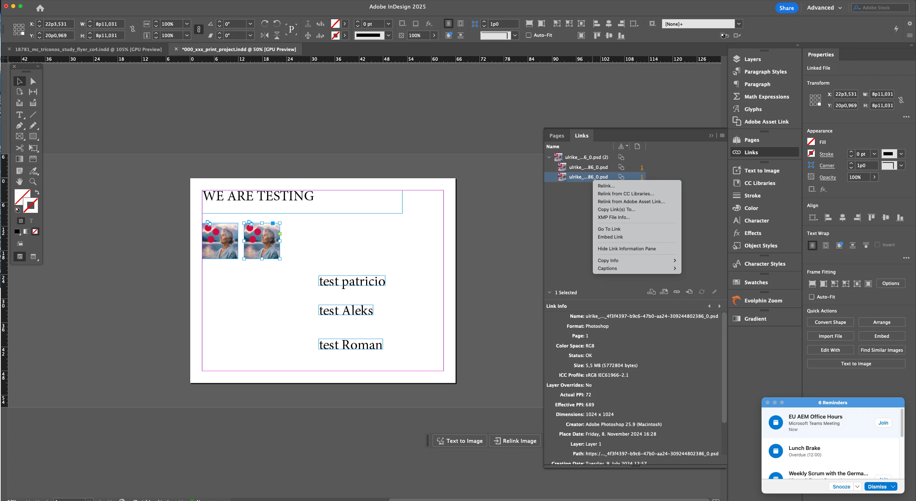Select the Type tool in the toolbox

click(19, 115)
